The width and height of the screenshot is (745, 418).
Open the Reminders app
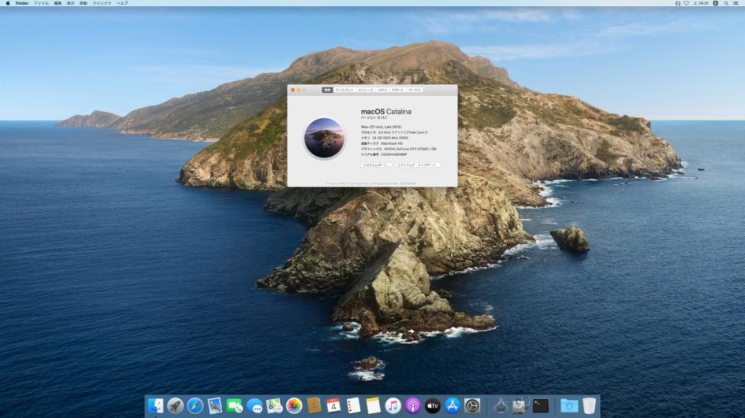(353, 404)
